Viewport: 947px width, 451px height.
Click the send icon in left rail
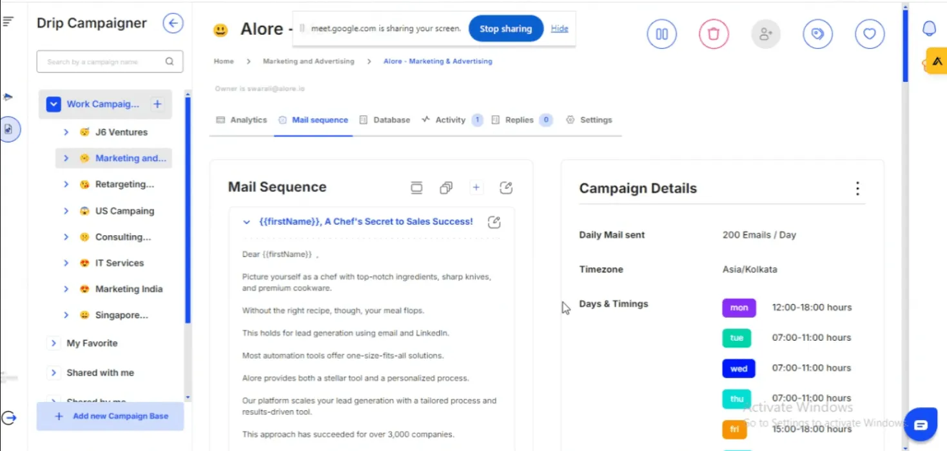click(8, 97)
